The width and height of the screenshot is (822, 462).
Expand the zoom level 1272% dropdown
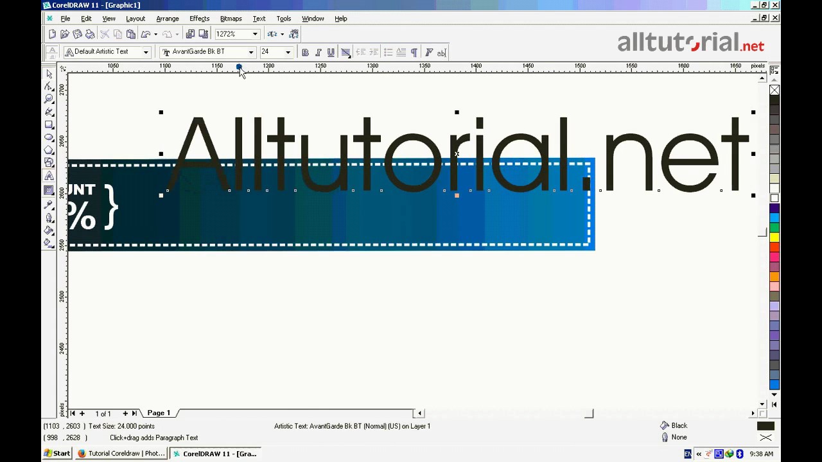click(255, 34)
